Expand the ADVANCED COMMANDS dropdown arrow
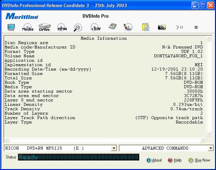The image size is (216, 170). pyautogui.click(x=211, y=148)
